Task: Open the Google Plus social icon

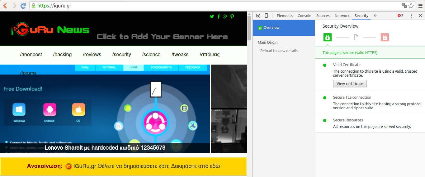Action: point(225,16)
